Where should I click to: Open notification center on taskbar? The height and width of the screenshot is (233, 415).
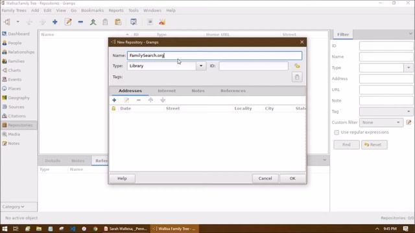406,228
